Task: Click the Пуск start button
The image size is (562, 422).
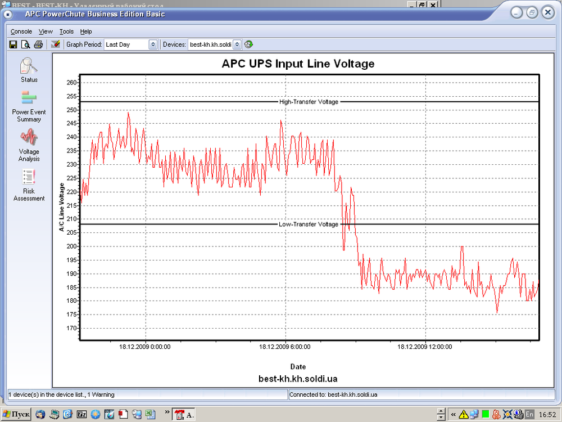Action: 15,414
